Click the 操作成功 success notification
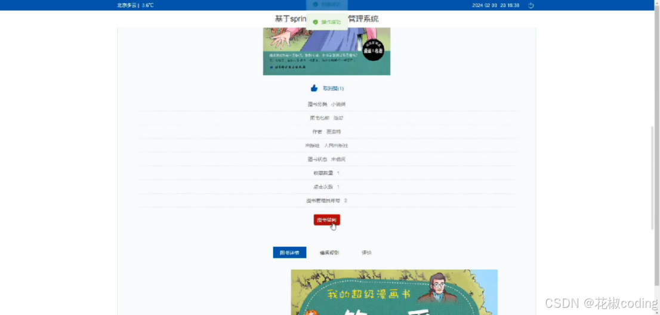The image size is (660, 315). coord(327,22)
